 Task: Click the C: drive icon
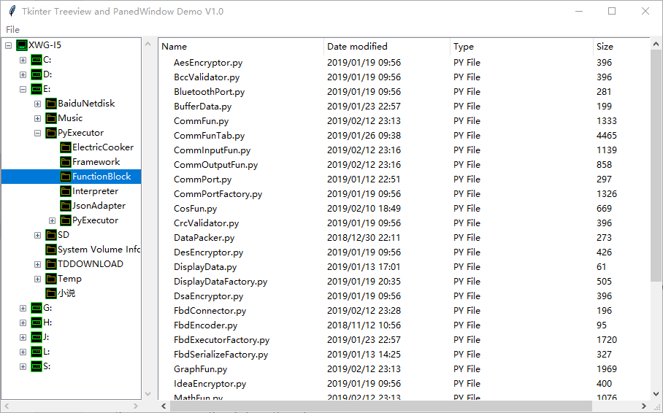point(37,60)
